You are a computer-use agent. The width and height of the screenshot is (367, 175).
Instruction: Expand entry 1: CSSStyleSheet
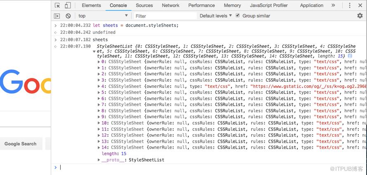click(x=99, y=68)
